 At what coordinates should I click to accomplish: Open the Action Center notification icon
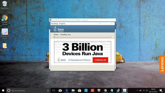pos(161,90)
